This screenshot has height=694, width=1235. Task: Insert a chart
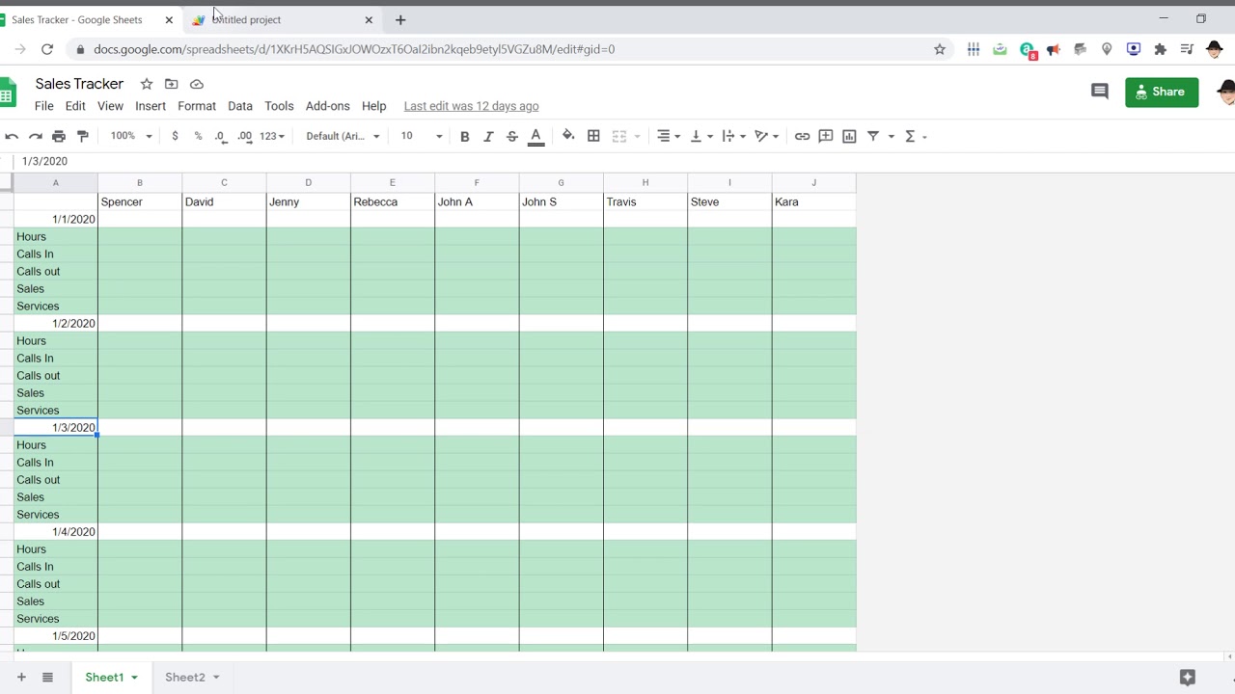(x=849, y=136)
